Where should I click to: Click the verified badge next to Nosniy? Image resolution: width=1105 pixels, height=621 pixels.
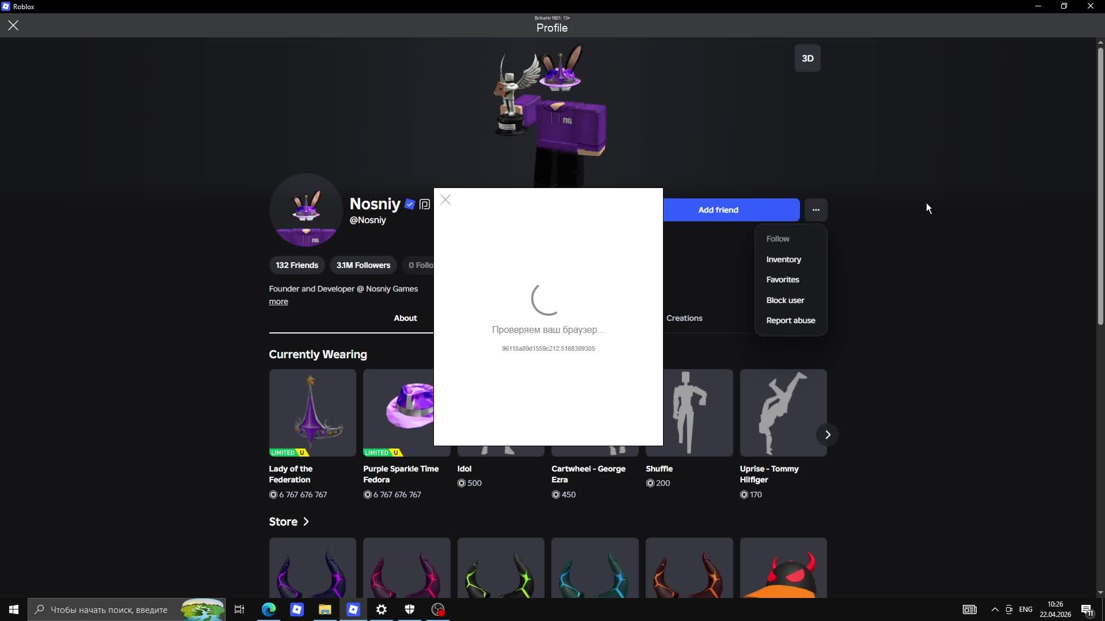(410, 204)
